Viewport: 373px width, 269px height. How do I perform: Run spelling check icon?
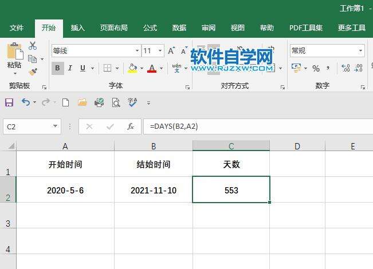click(132, 102)
